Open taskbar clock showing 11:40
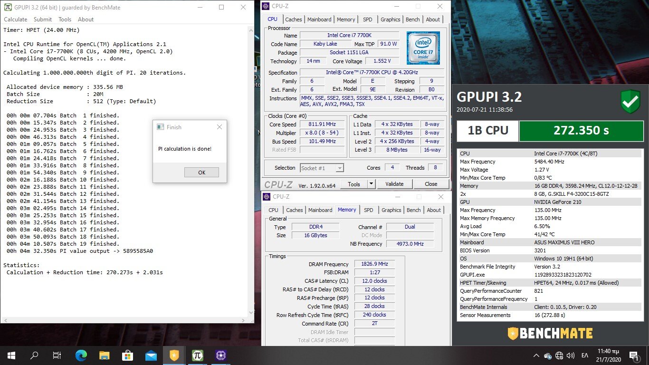The image size is (649, 365). tap(608, 355)
